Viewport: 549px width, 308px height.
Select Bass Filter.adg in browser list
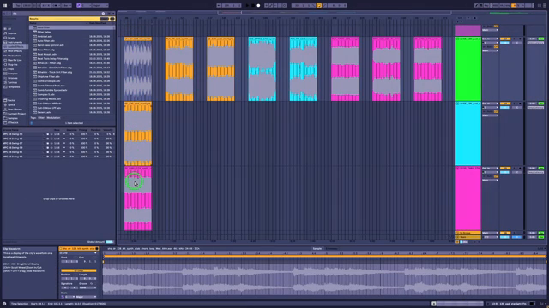click(72, 50)
